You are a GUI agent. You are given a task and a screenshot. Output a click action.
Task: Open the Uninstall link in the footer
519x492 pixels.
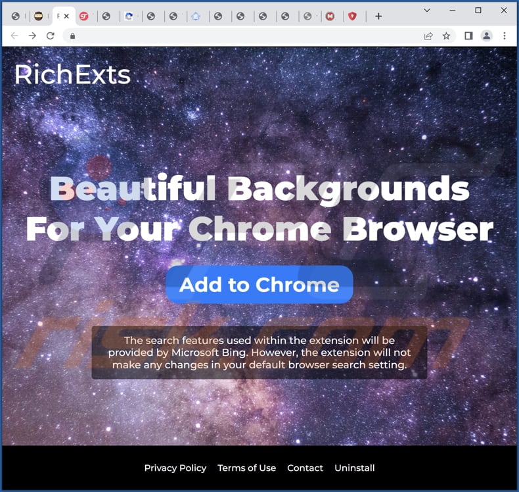coord(355,468)
